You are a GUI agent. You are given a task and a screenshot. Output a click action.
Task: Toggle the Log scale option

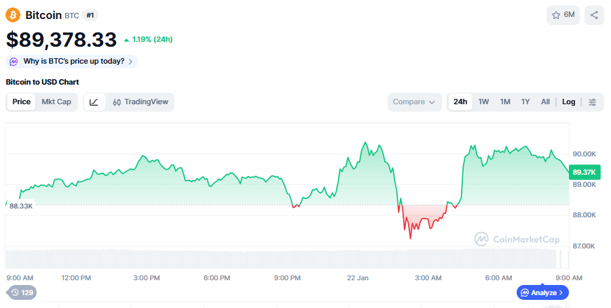click(x=568, y=102)
